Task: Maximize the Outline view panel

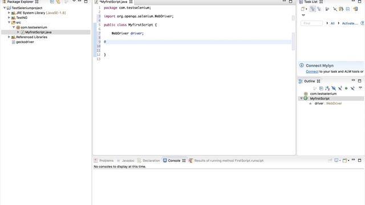Action: pos(359,81)
